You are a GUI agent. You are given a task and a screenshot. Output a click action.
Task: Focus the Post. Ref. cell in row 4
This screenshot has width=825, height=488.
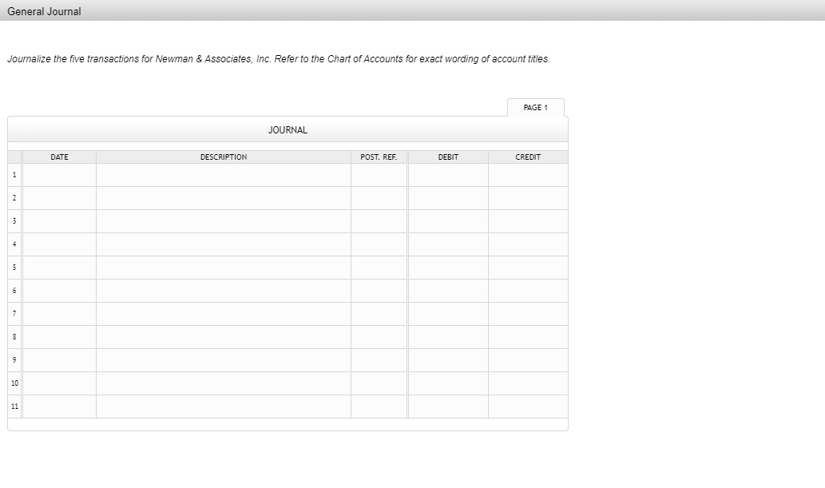(379, 244)
